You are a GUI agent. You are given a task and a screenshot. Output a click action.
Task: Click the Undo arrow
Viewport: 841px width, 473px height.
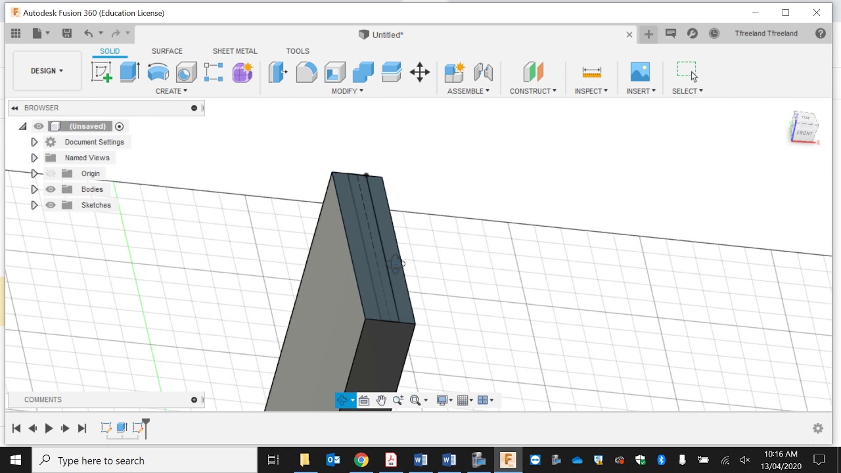click(88, 34)
